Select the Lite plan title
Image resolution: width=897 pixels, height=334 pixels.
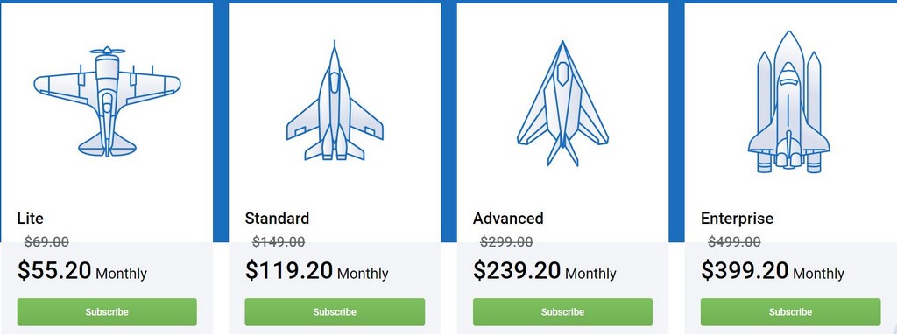(31, 218)
